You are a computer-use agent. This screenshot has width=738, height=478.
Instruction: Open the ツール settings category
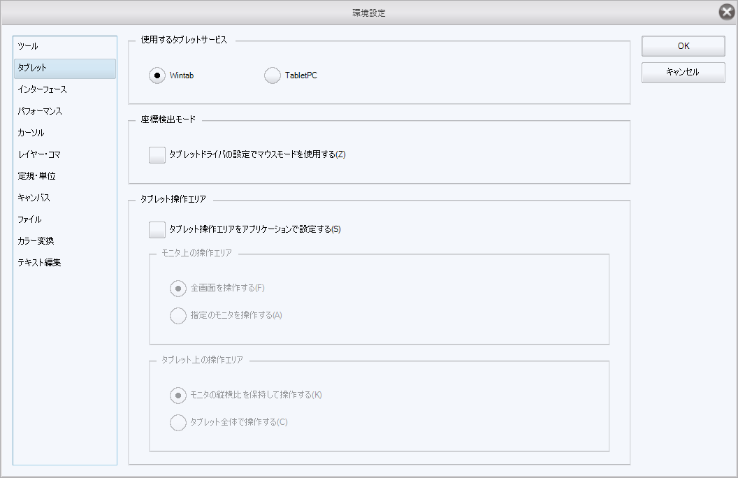pos(28,46)
